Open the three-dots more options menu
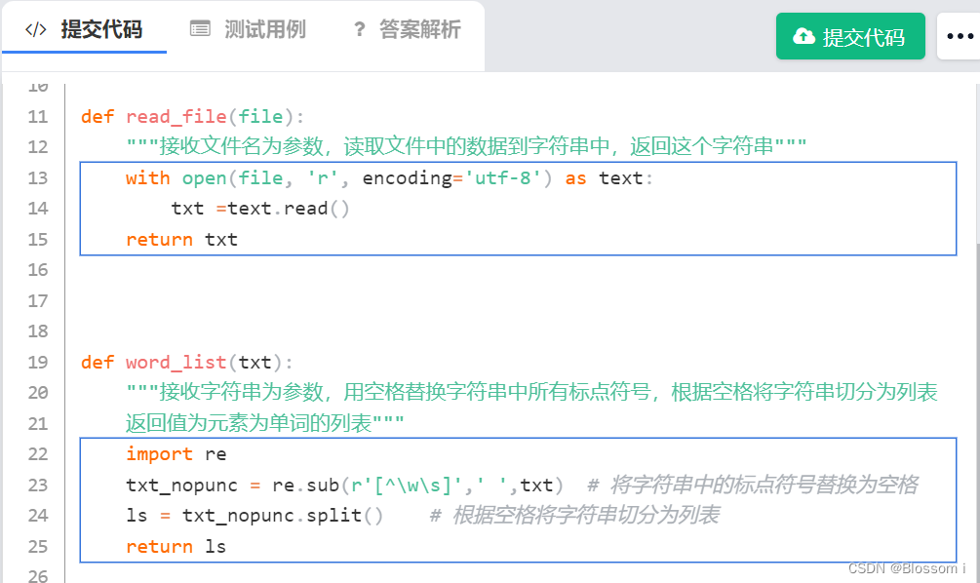 [x=959, y=37]
